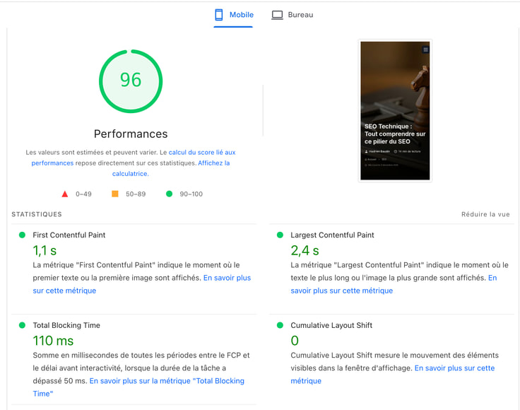The height and width of the screenshot is (410, 520).
Task: Click the orange square 50–89 legend icon
Action: pos(114,194)
